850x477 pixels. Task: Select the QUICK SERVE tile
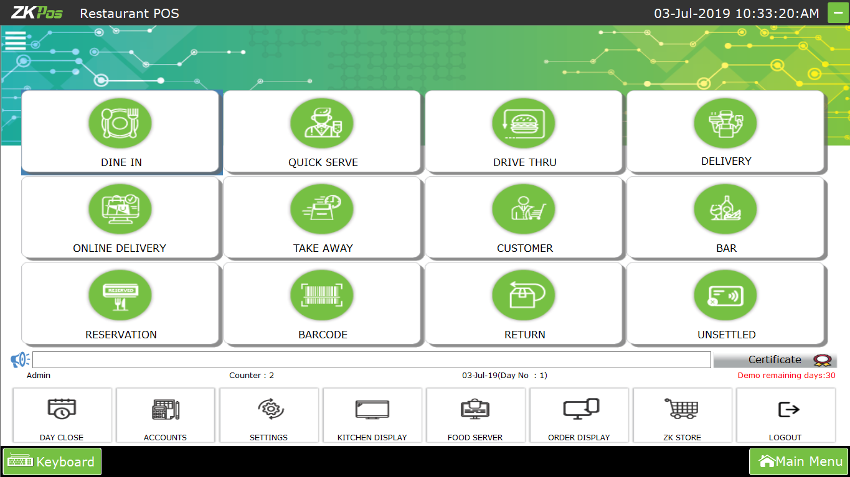click(323, 132)
